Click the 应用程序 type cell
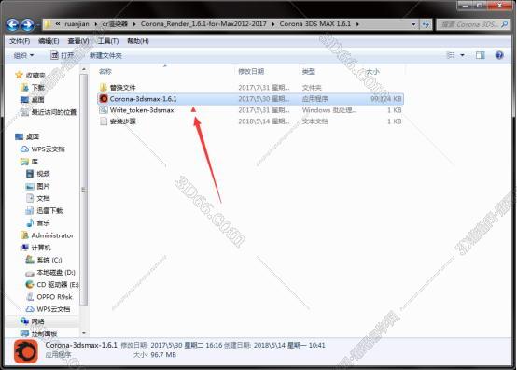The height and width of the screenshot is (370, 517). [314, 99]
